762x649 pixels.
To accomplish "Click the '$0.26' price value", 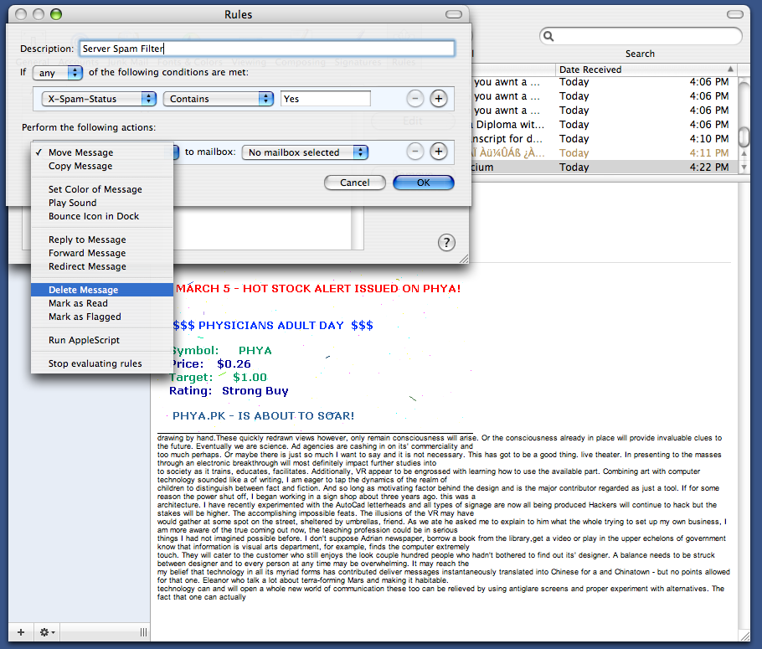I will (234, 364).
